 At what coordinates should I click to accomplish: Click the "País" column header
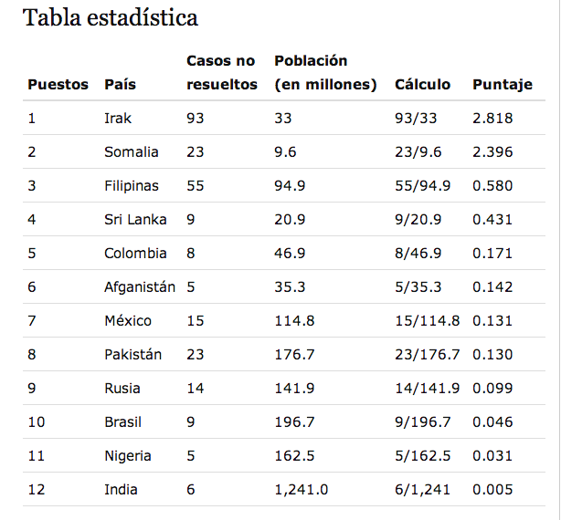click(x=121, y=85)
